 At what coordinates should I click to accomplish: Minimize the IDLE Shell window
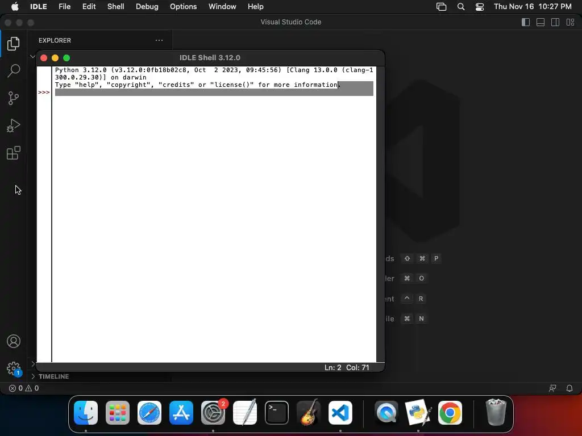(x=55, y=58)
